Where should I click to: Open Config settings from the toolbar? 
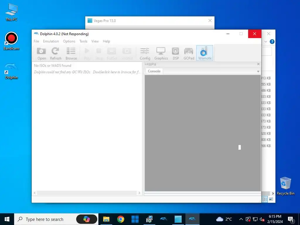[x=145, y=53]
